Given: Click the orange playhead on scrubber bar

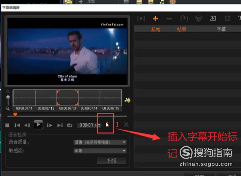Looking at the screenshot, I should coord(15,114).
